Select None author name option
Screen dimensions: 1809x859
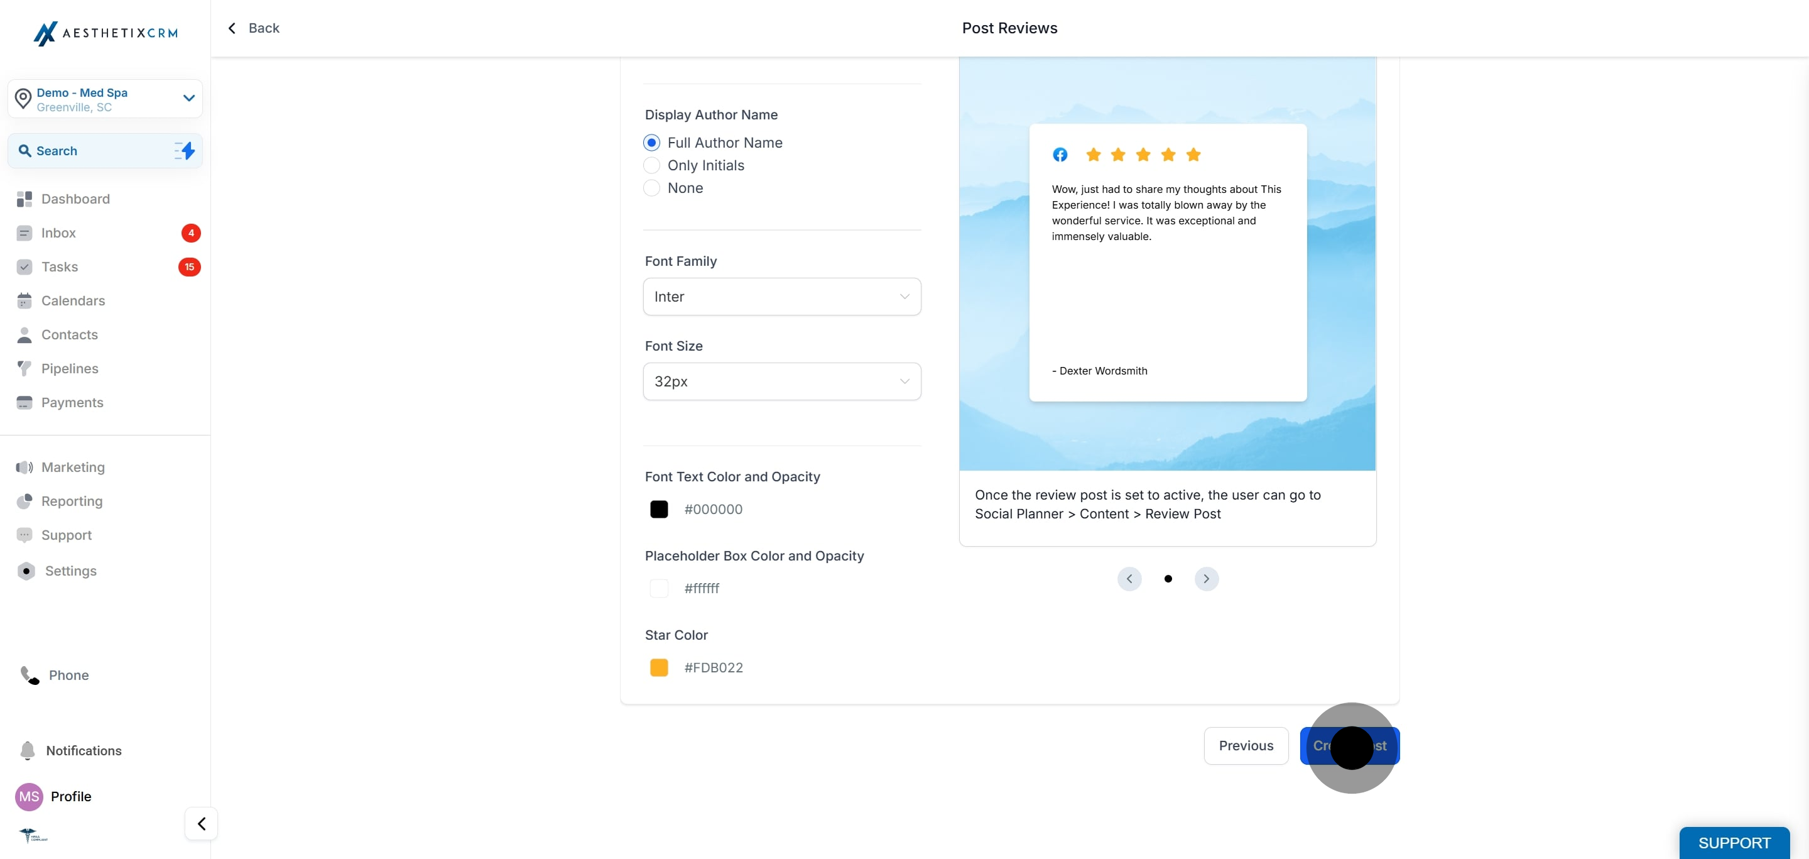[652, 187]
